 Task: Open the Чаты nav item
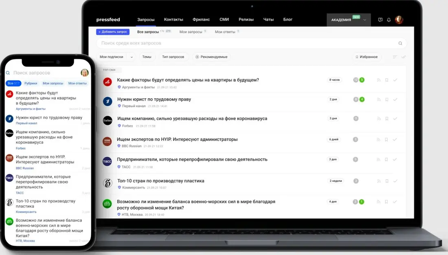pyautogui.click(x=268, y=20)
